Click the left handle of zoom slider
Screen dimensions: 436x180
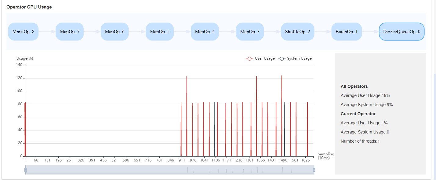25,170
